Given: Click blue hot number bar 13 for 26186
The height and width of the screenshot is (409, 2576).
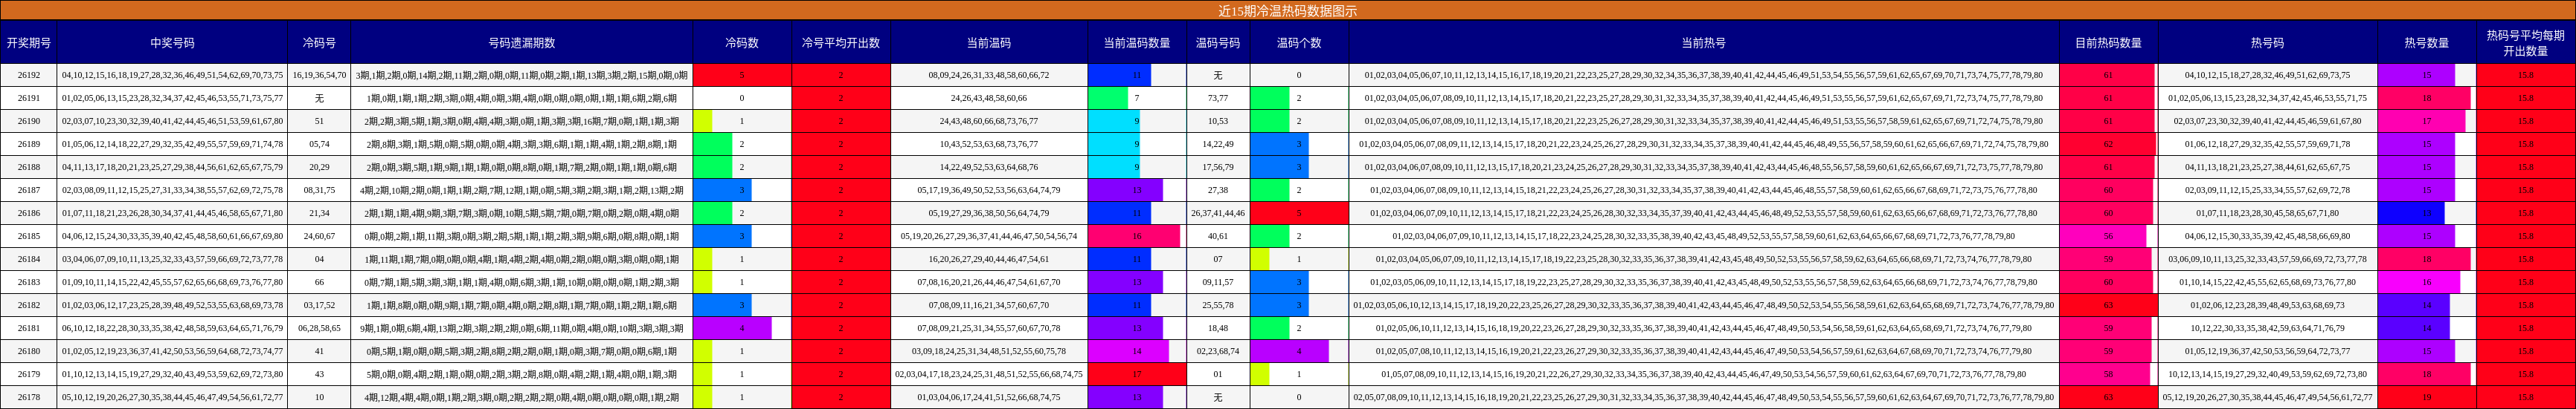Looking at the screenshot, I should click(2410, 212).
